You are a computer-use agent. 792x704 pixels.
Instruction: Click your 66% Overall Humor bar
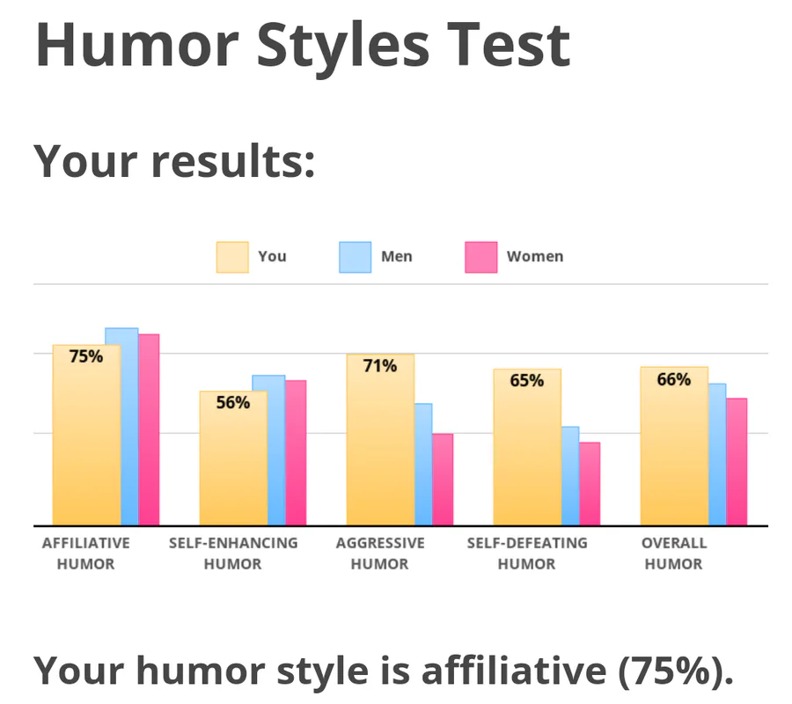click(674, 451)
